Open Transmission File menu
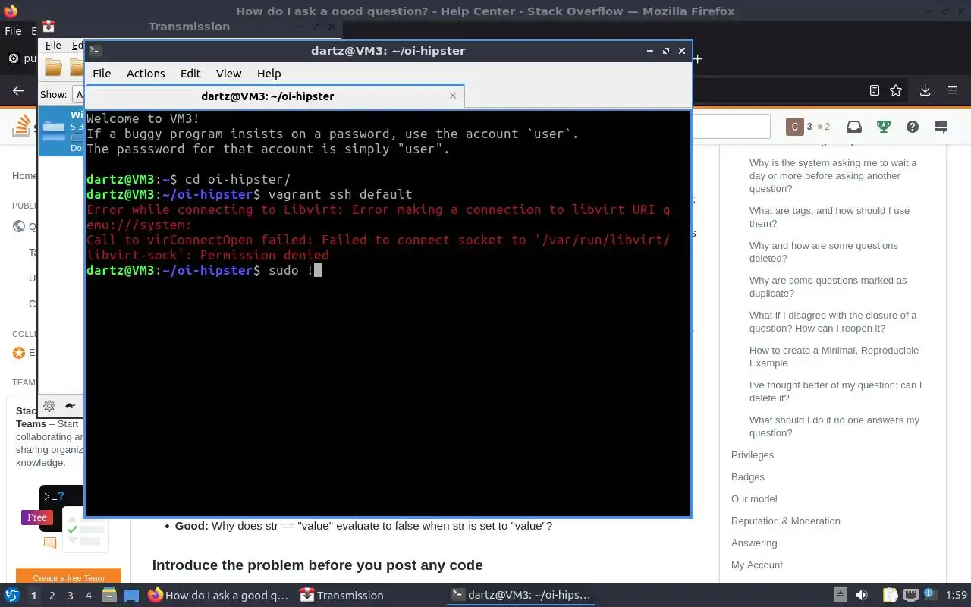This screenshot has height=607, width=971. point(53,46)
